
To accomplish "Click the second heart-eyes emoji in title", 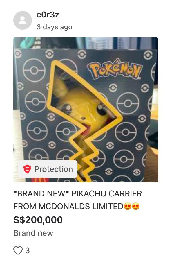I will (x=136, y=206).
